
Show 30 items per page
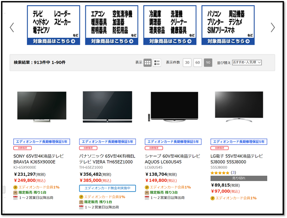[187, 63]
